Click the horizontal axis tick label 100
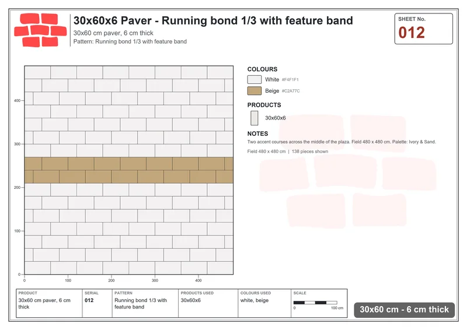Image resolution: width=467 pixels, height=330 pixels. pyautogui.click(x=68, y=280)
